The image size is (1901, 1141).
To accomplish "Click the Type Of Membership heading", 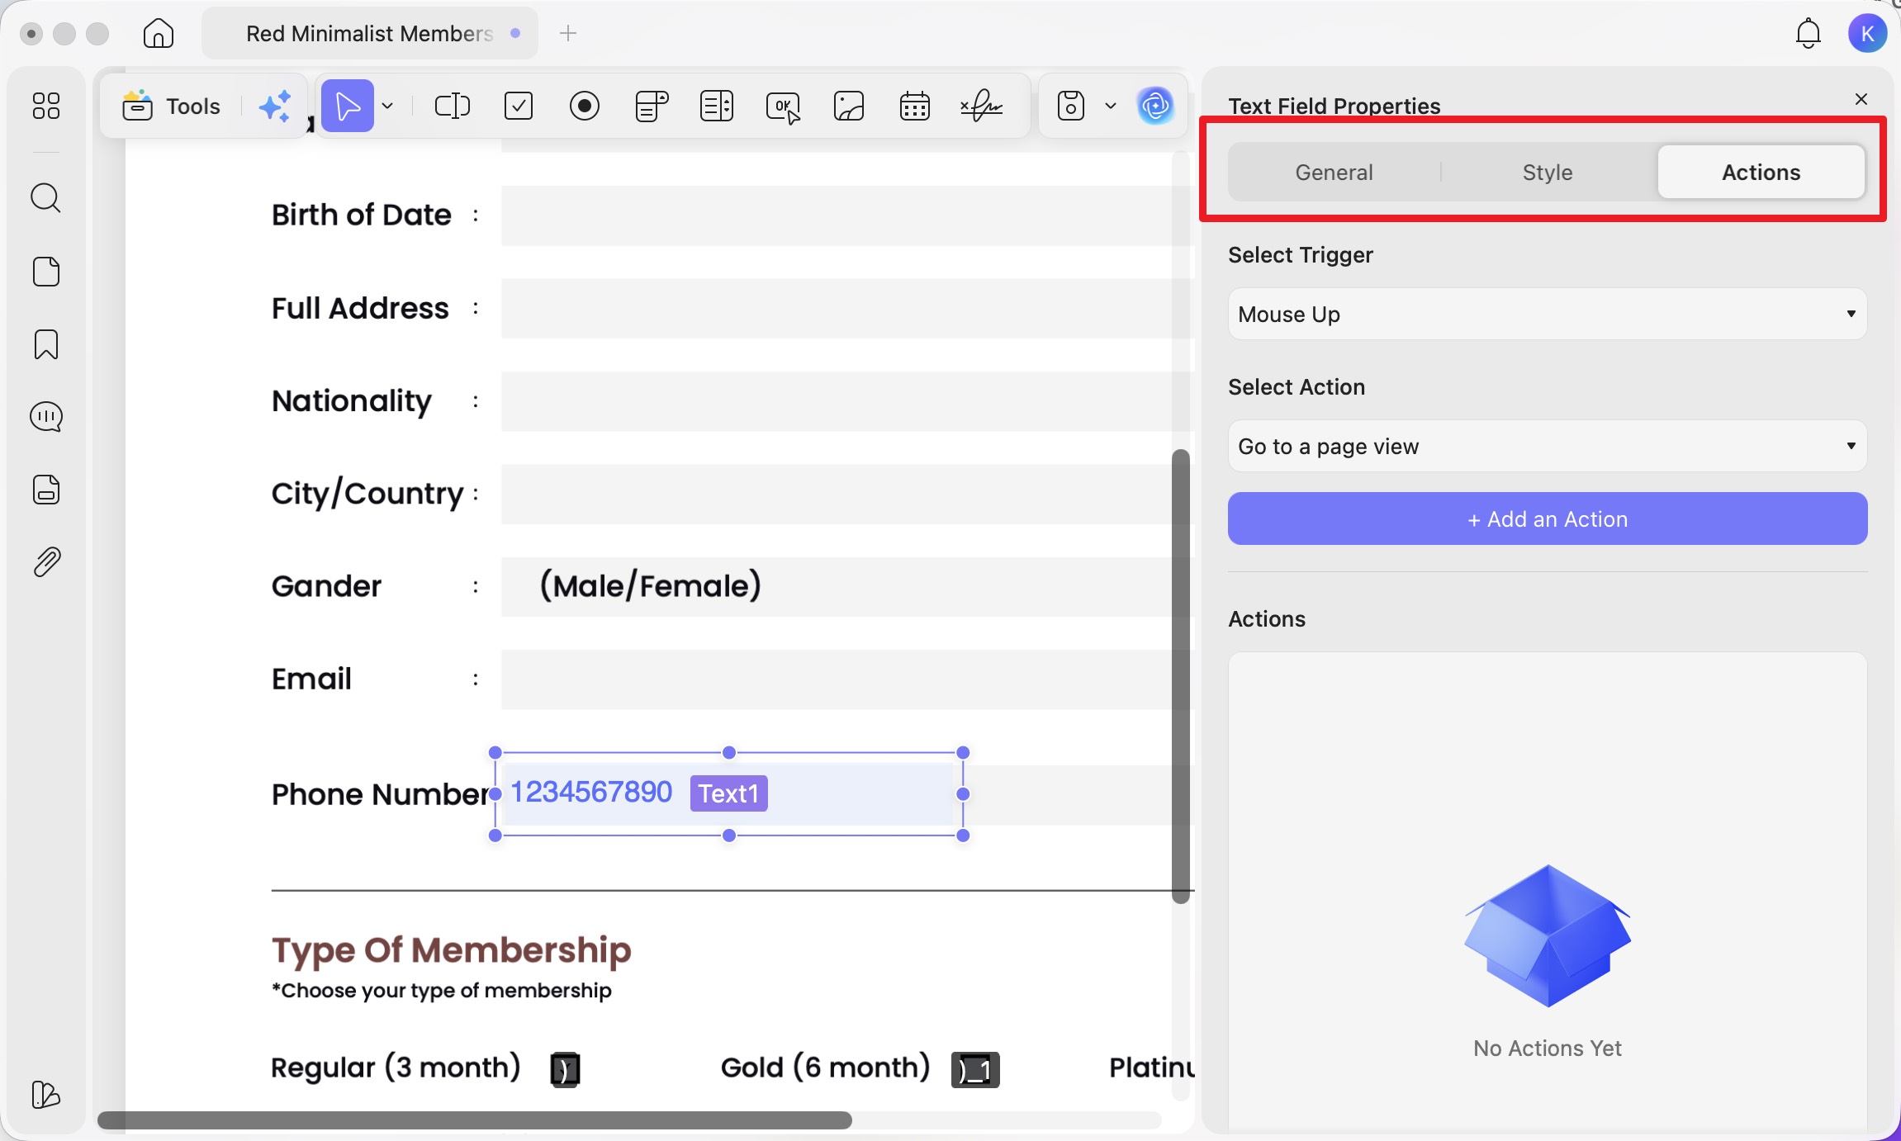I will 451,950.
